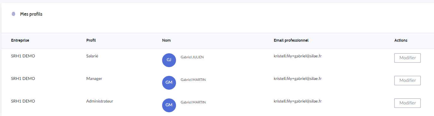Image resolution: width=434 pixels, height=116 pixels.
Task: Click the Profil column header
Action: coord(91,40)
